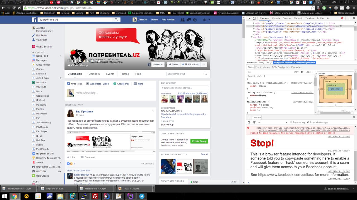Switch to the DOM Breakpoints pane tab
The width and height of the screenshot is (357, 200).
(281, 67)
